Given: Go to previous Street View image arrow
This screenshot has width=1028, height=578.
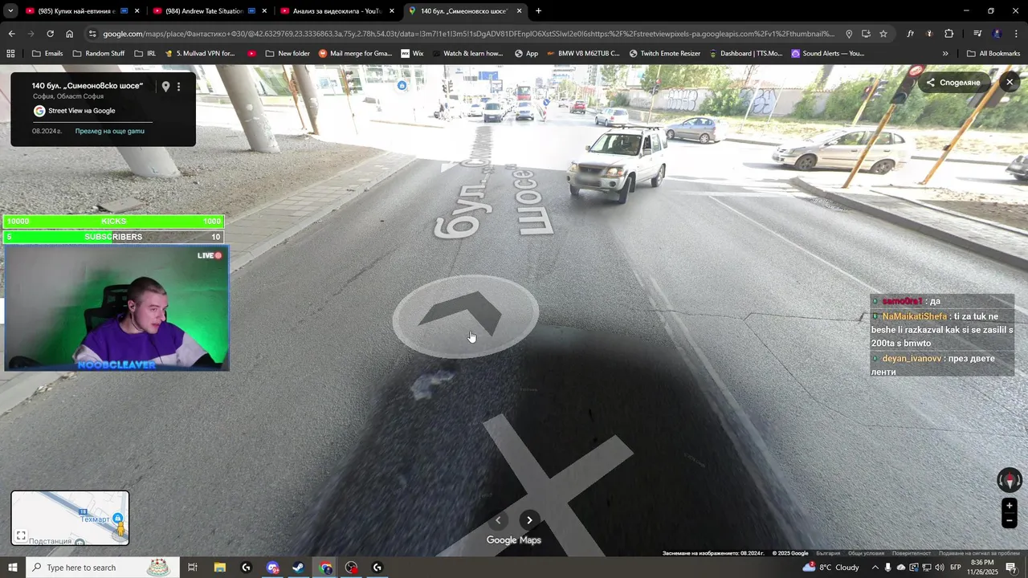Looking at the screenshot, I should point(498,520).
